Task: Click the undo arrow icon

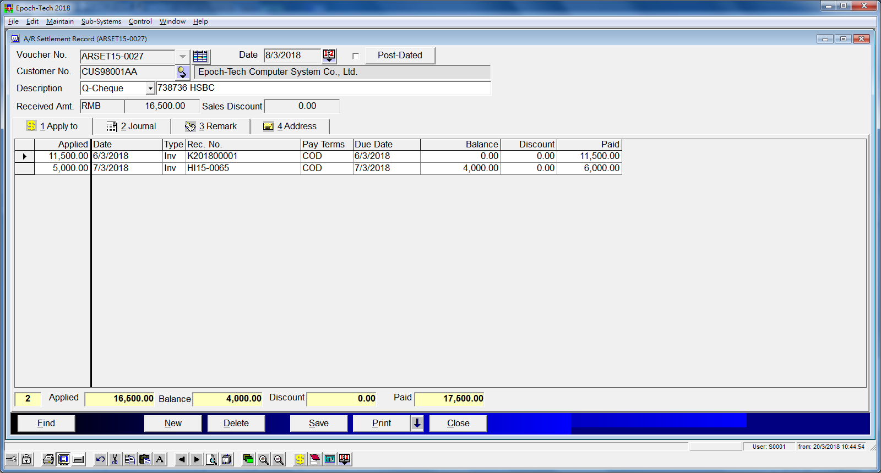Action: point(100,459)
